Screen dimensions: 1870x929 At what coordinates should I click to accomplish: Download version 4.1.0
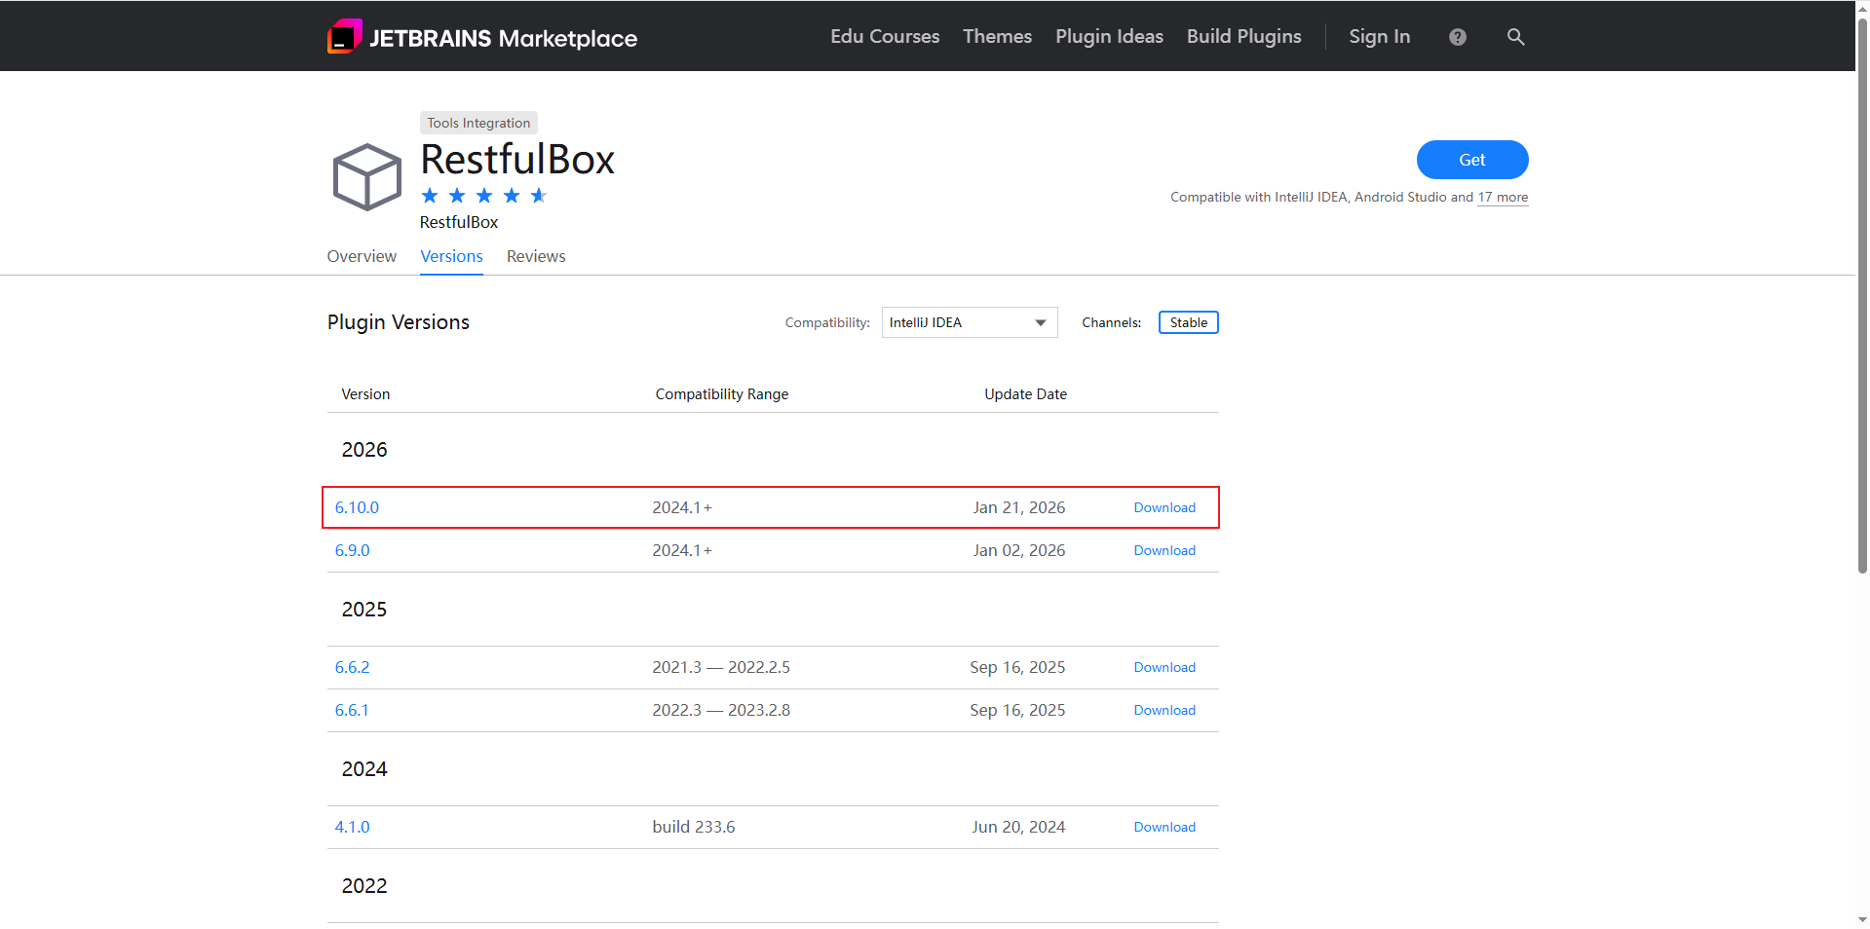tap(1164, 827)
